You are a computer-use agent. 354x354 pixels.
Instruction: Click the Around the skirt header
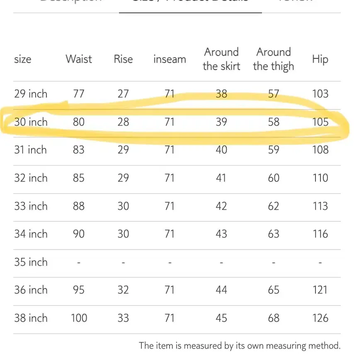pyautogui.click(x=221, y=59)
